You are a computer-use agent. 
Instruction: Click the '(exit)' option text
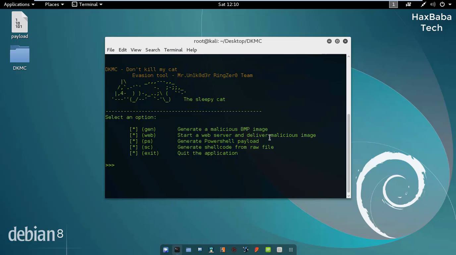click(x=150, y=153)
